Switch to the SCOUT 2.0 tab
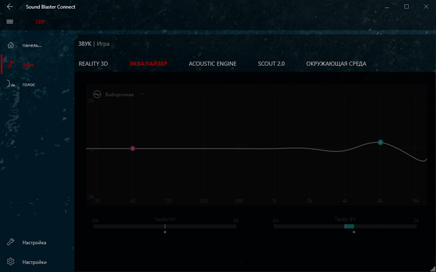This screenshot has height=272, width=436. click(271, 63)
